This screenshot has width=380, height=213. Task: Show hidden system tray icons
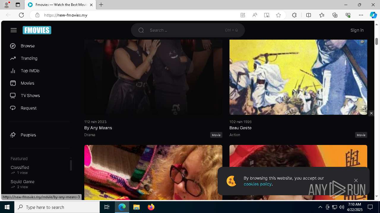320,207
